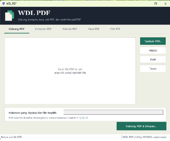The width and height of the screenshot is (170, 141).
Task: Click the 'Halaman yang dipakai dari file terpilih' label
Action: [33, 113]
